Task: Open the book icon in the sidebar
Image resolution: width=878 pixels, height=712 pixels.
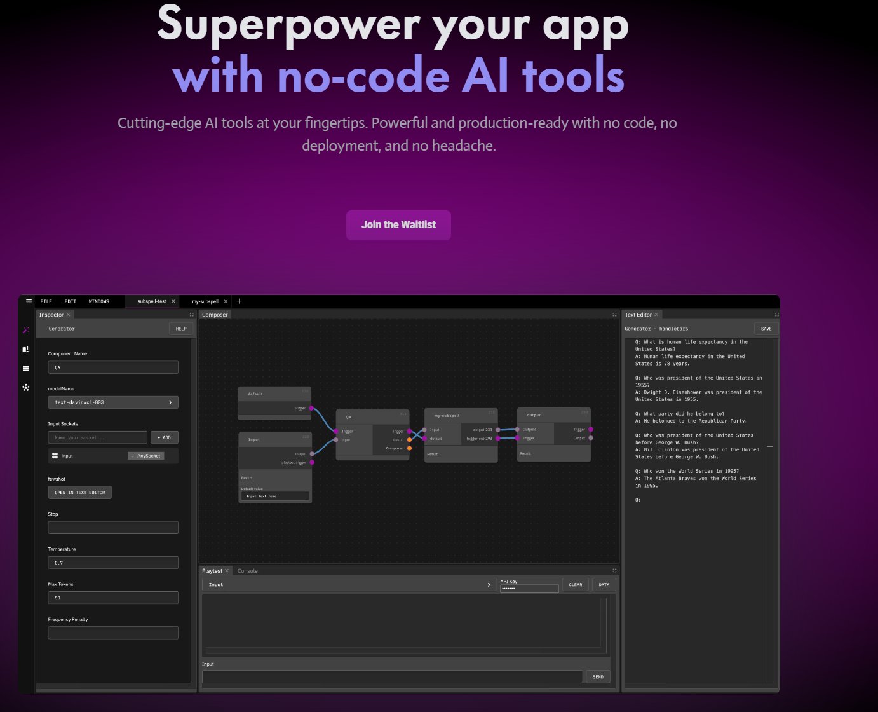Action: point(26,349)
